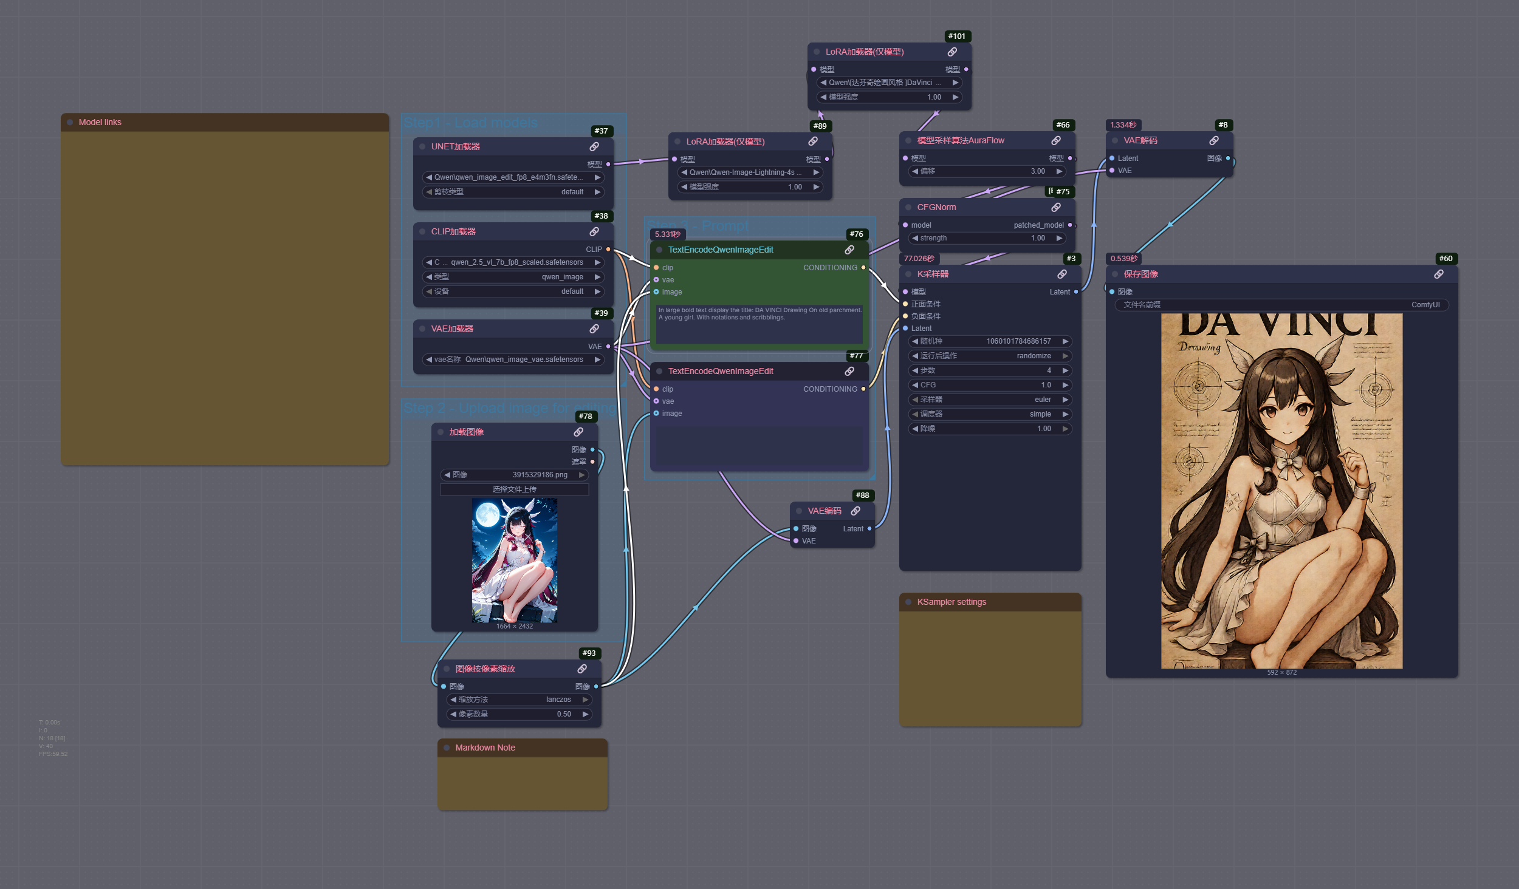
Task: Collapse the Model links note node
Action: point(70,122)
